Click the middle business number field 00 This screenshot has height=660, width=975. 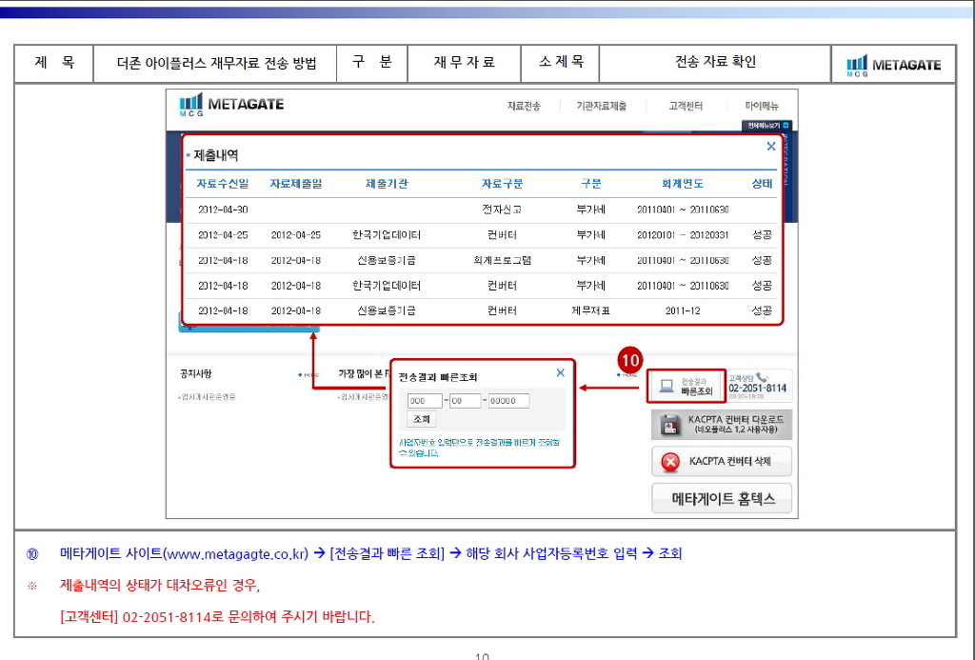click(x=465, y=401)
